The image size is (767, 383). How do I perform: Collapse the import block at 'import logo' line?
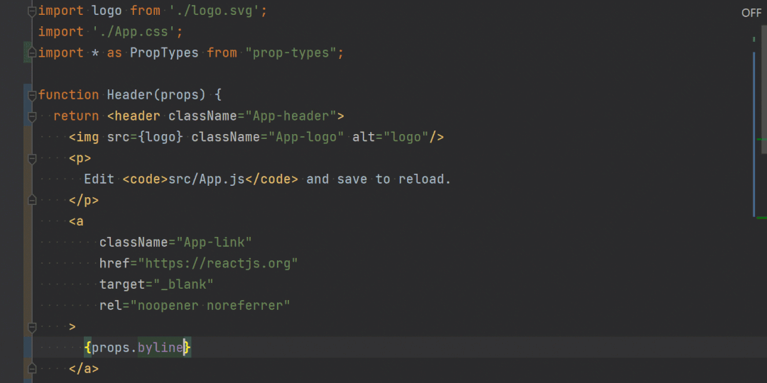(32, 11)
